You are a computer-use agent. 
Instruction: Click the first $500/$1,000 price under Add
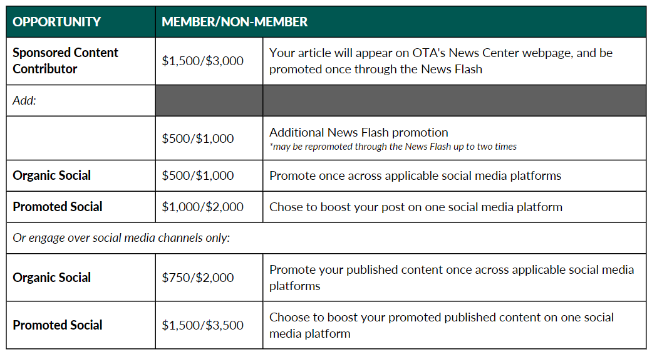197,138
